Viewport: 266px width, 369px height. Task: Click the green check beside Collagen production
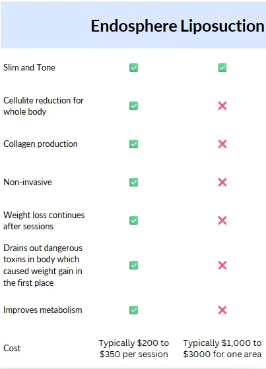pyautogui.click(x=134, y=144)
